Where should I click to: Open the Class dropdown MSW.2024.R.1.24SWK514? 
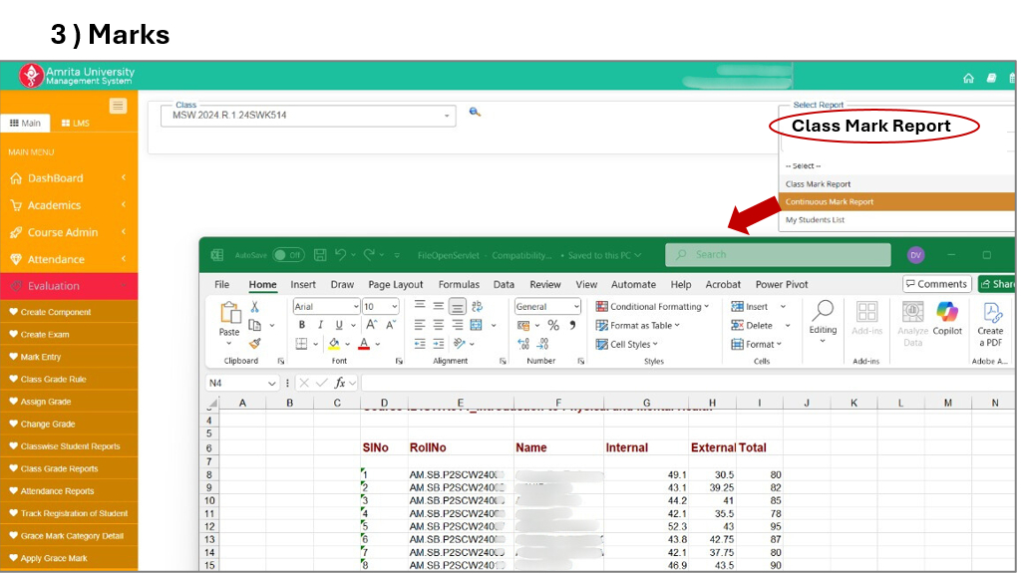[307, 116]
